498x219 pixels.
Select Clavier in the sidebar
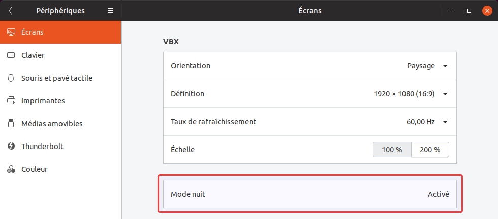[x=33, y=55]
